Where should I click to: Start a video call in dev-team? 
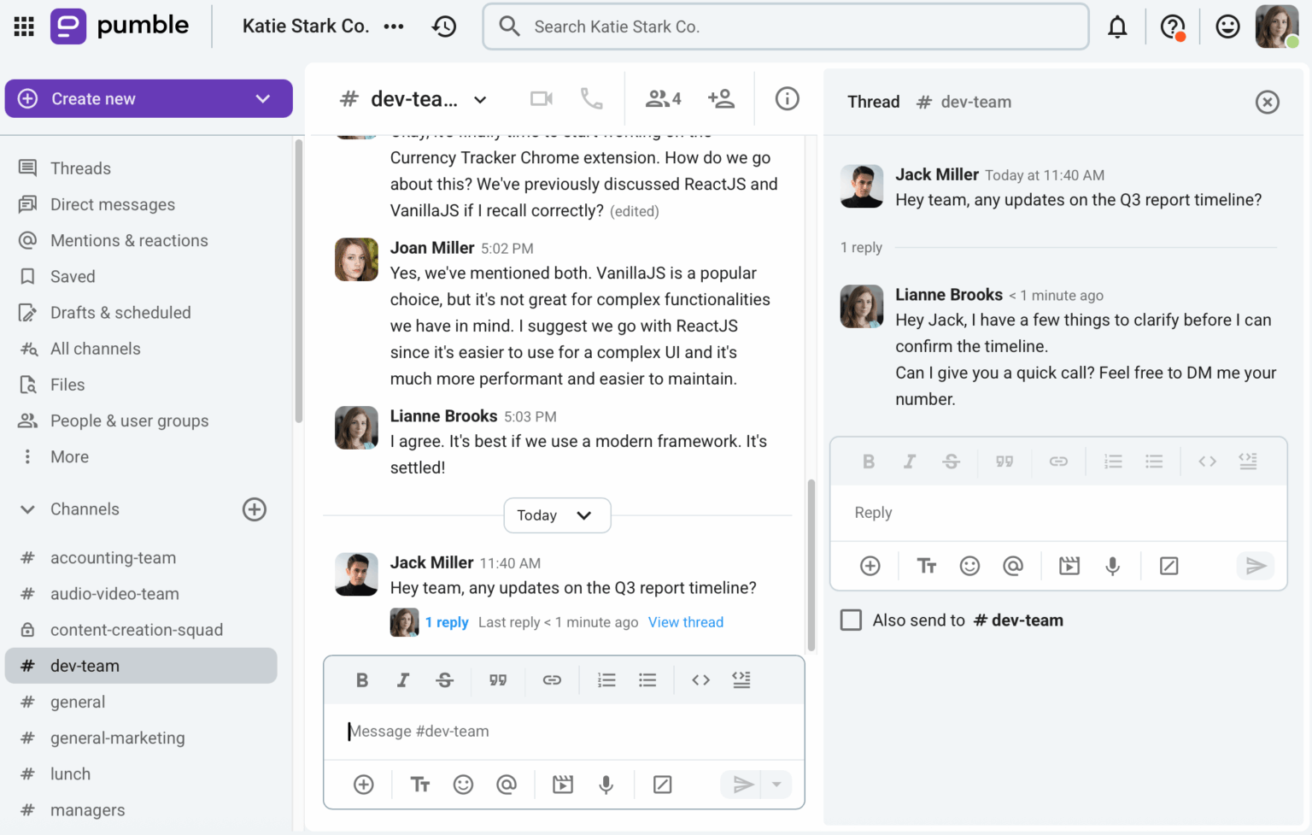(x=541, y=99)
